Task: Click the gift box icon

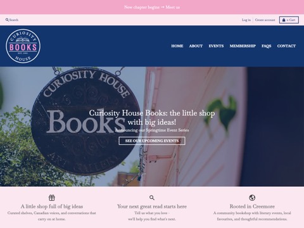Action: [52, 198]
